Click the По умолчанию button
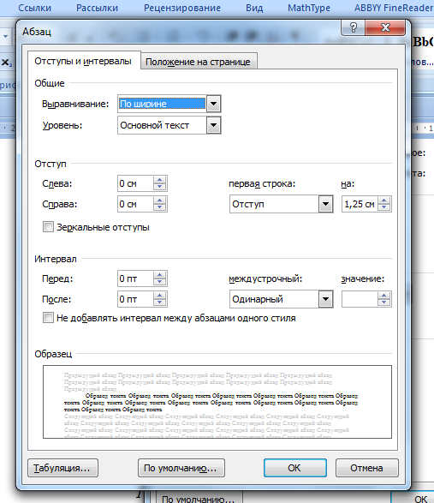Image resolution: width=434 pixels, height=503 pixels. click(181, 468)
